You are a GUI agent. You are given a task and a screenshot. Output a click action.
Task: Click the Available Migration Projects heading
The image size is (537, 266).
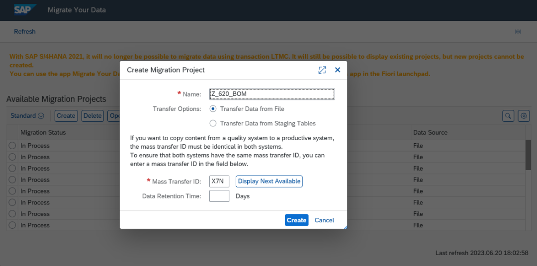click(56, 99)
